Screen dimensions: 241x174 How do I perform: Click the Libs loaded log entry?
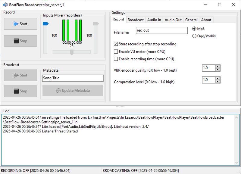(76, 127)
